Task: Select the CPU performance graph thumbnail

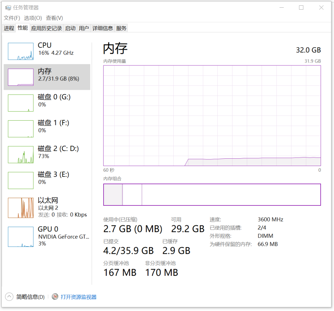Action: (21, 51)
